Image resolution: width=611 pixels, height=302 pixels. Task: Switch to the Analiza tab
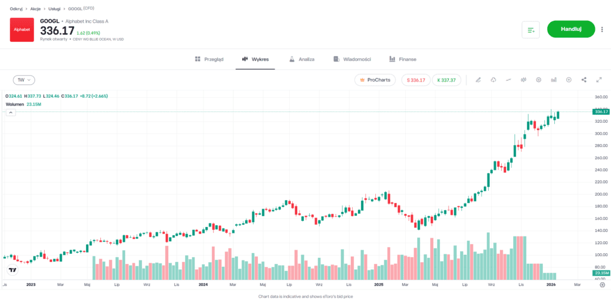[301, 60]
